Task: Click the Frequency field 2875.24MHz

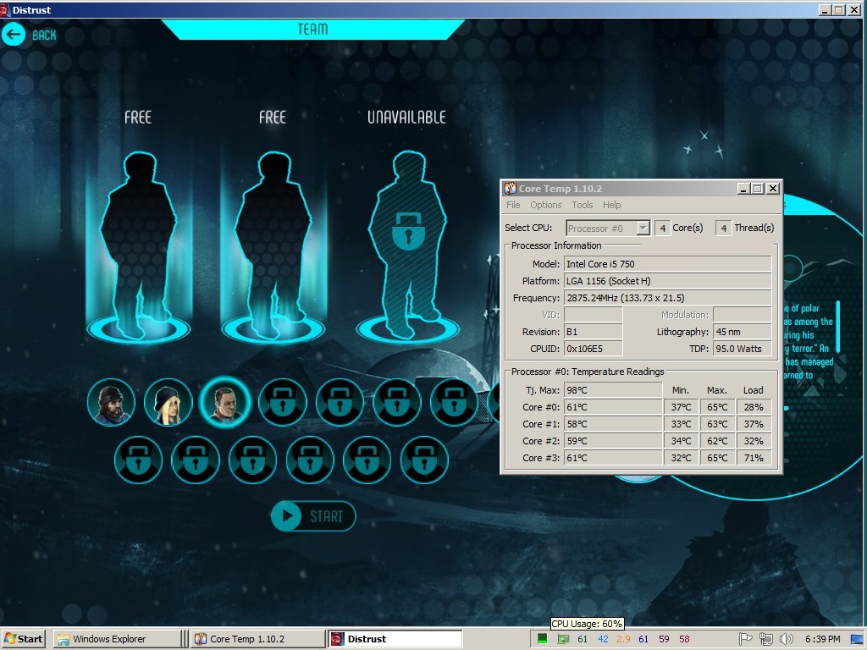Action: click(x=667, y=298)
